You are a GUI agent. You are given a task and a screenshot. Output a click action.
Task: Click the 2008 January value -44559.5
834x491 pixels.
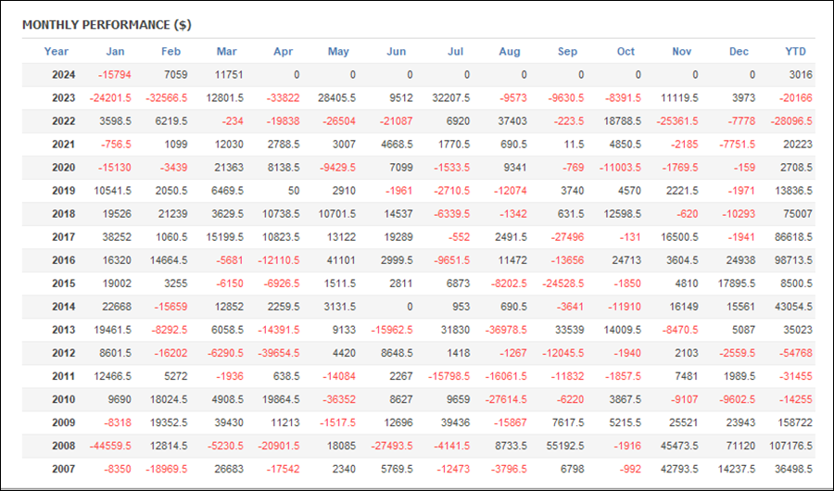pos(110,446)
